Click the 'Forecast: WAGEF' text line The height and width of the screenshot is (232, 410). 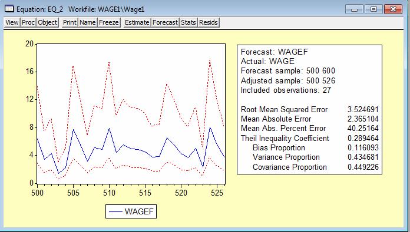pyautogui.click(x=275, y=52)
